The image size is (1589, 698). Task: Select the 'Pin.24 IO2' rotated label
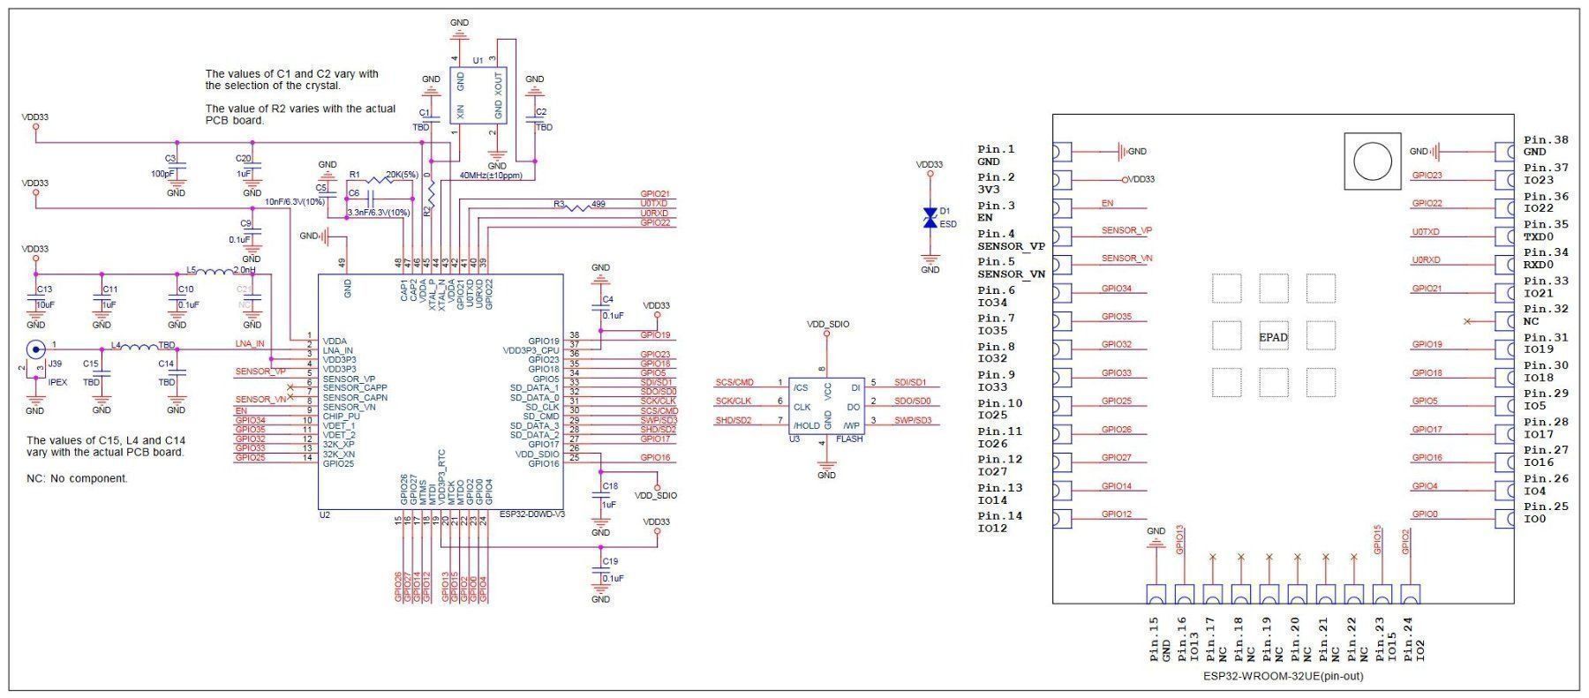(x=1413, y=639)
